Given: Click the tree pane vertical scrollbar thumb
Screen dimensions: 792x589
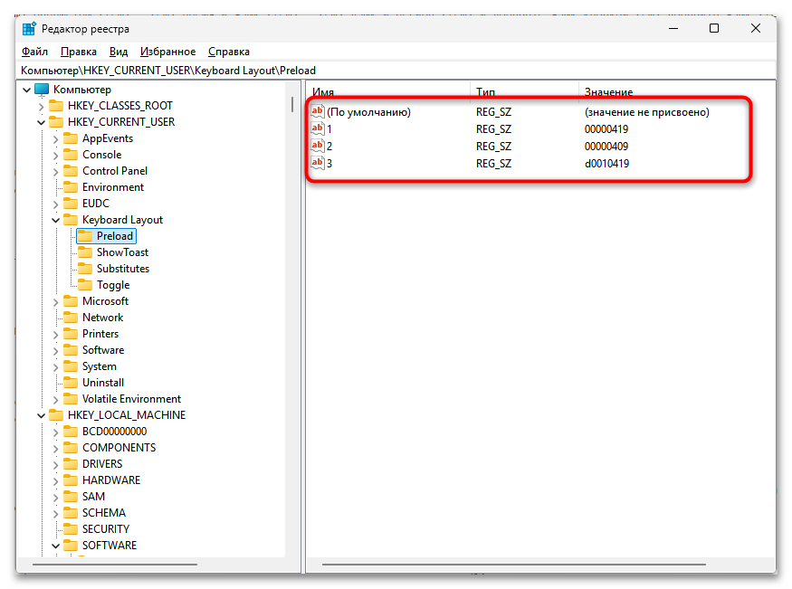Looking at the screenshot, I should tap(292, 104).
